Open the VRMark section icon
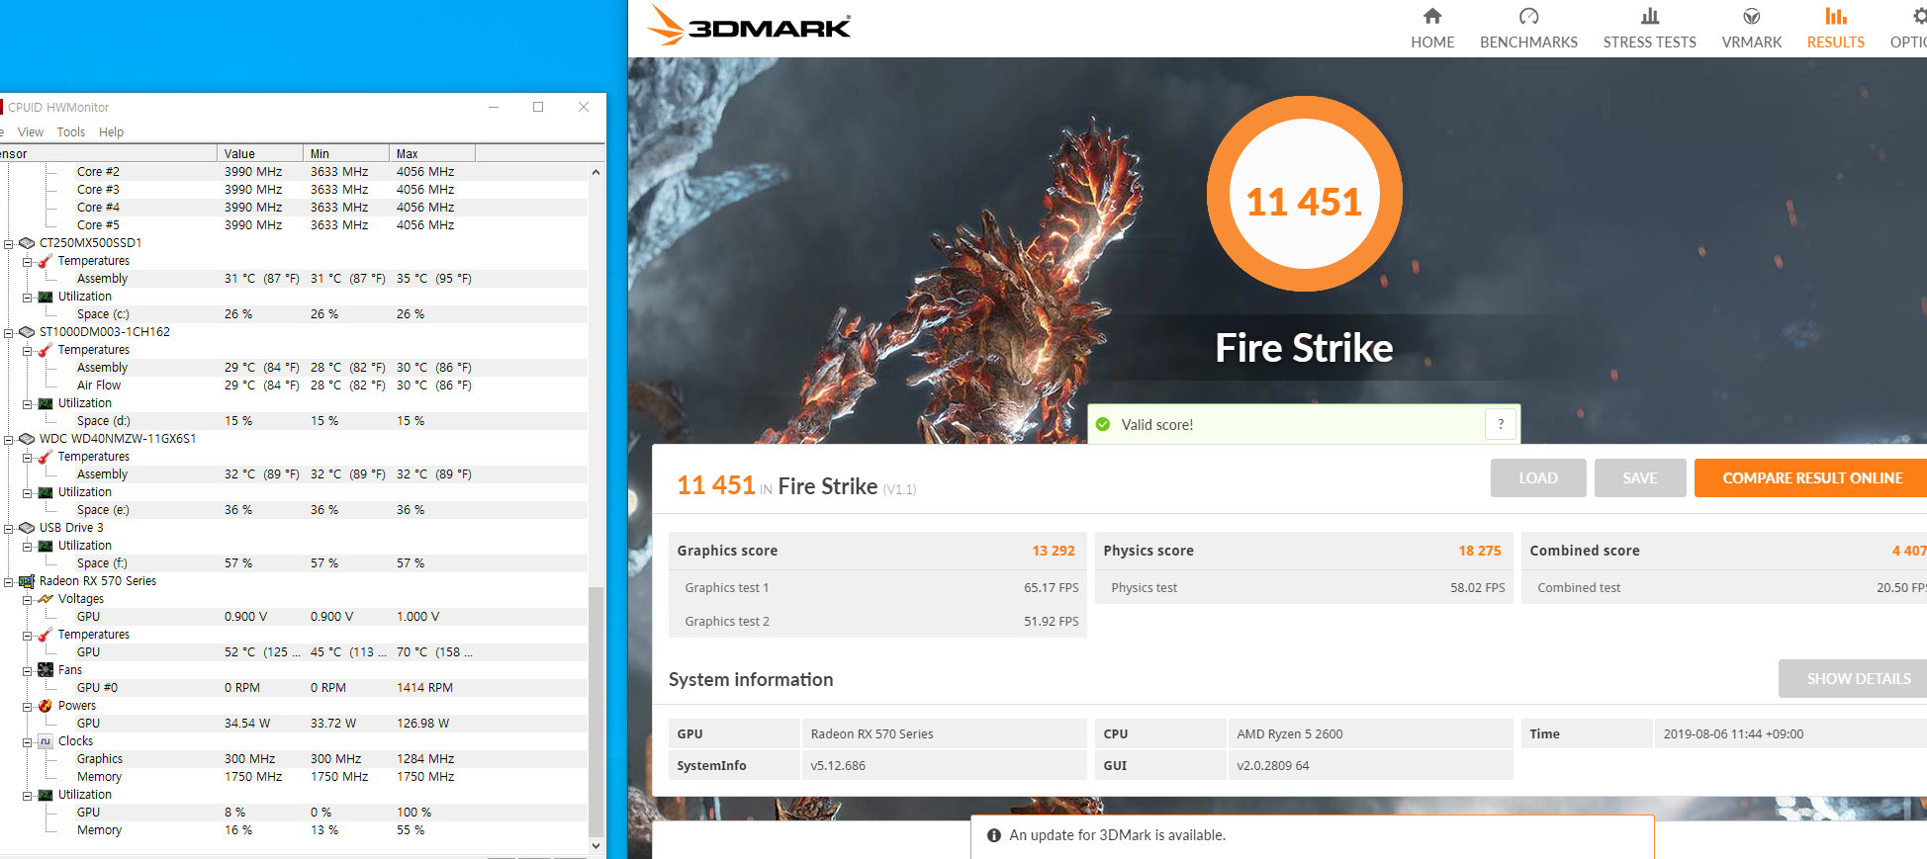This screenshot has width=1927, height=859. (1751, 16)
